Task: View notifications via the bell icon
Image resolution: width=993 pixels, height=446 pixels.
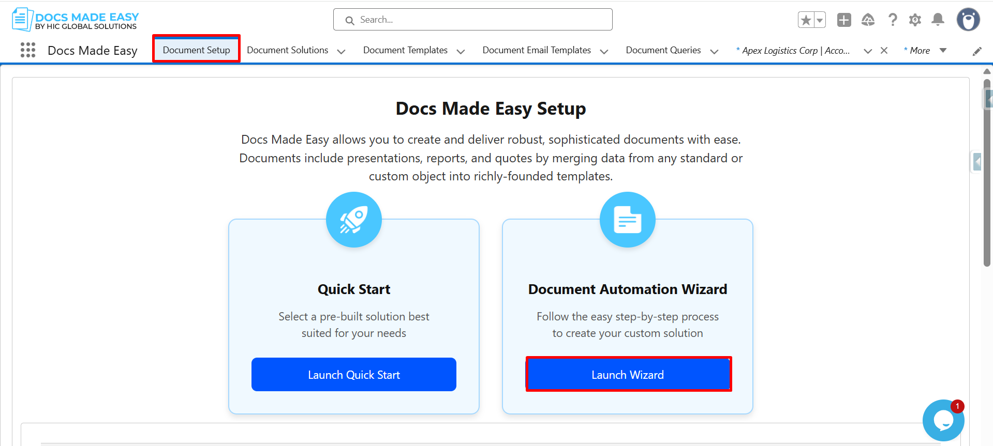Action: (938, 20)
